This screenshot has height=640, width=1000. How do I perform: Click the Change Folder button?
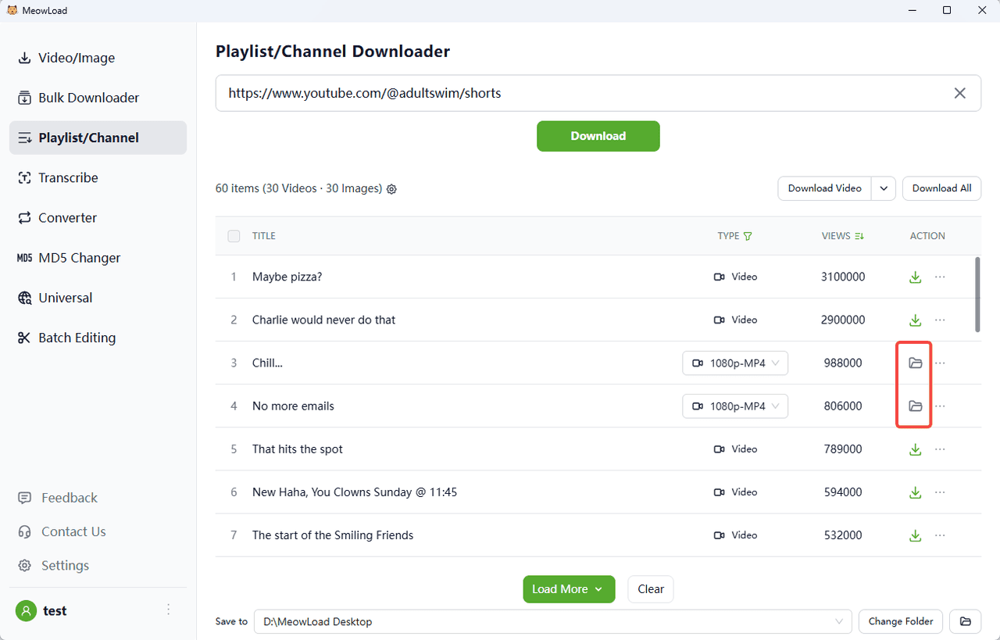coord(901,622)
